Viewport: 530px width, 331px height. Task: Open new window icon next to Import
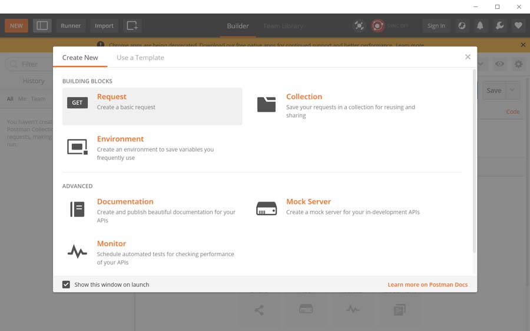click(132, 26)
